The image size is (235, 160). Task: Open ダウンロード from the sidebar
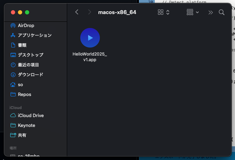(36, 75)
